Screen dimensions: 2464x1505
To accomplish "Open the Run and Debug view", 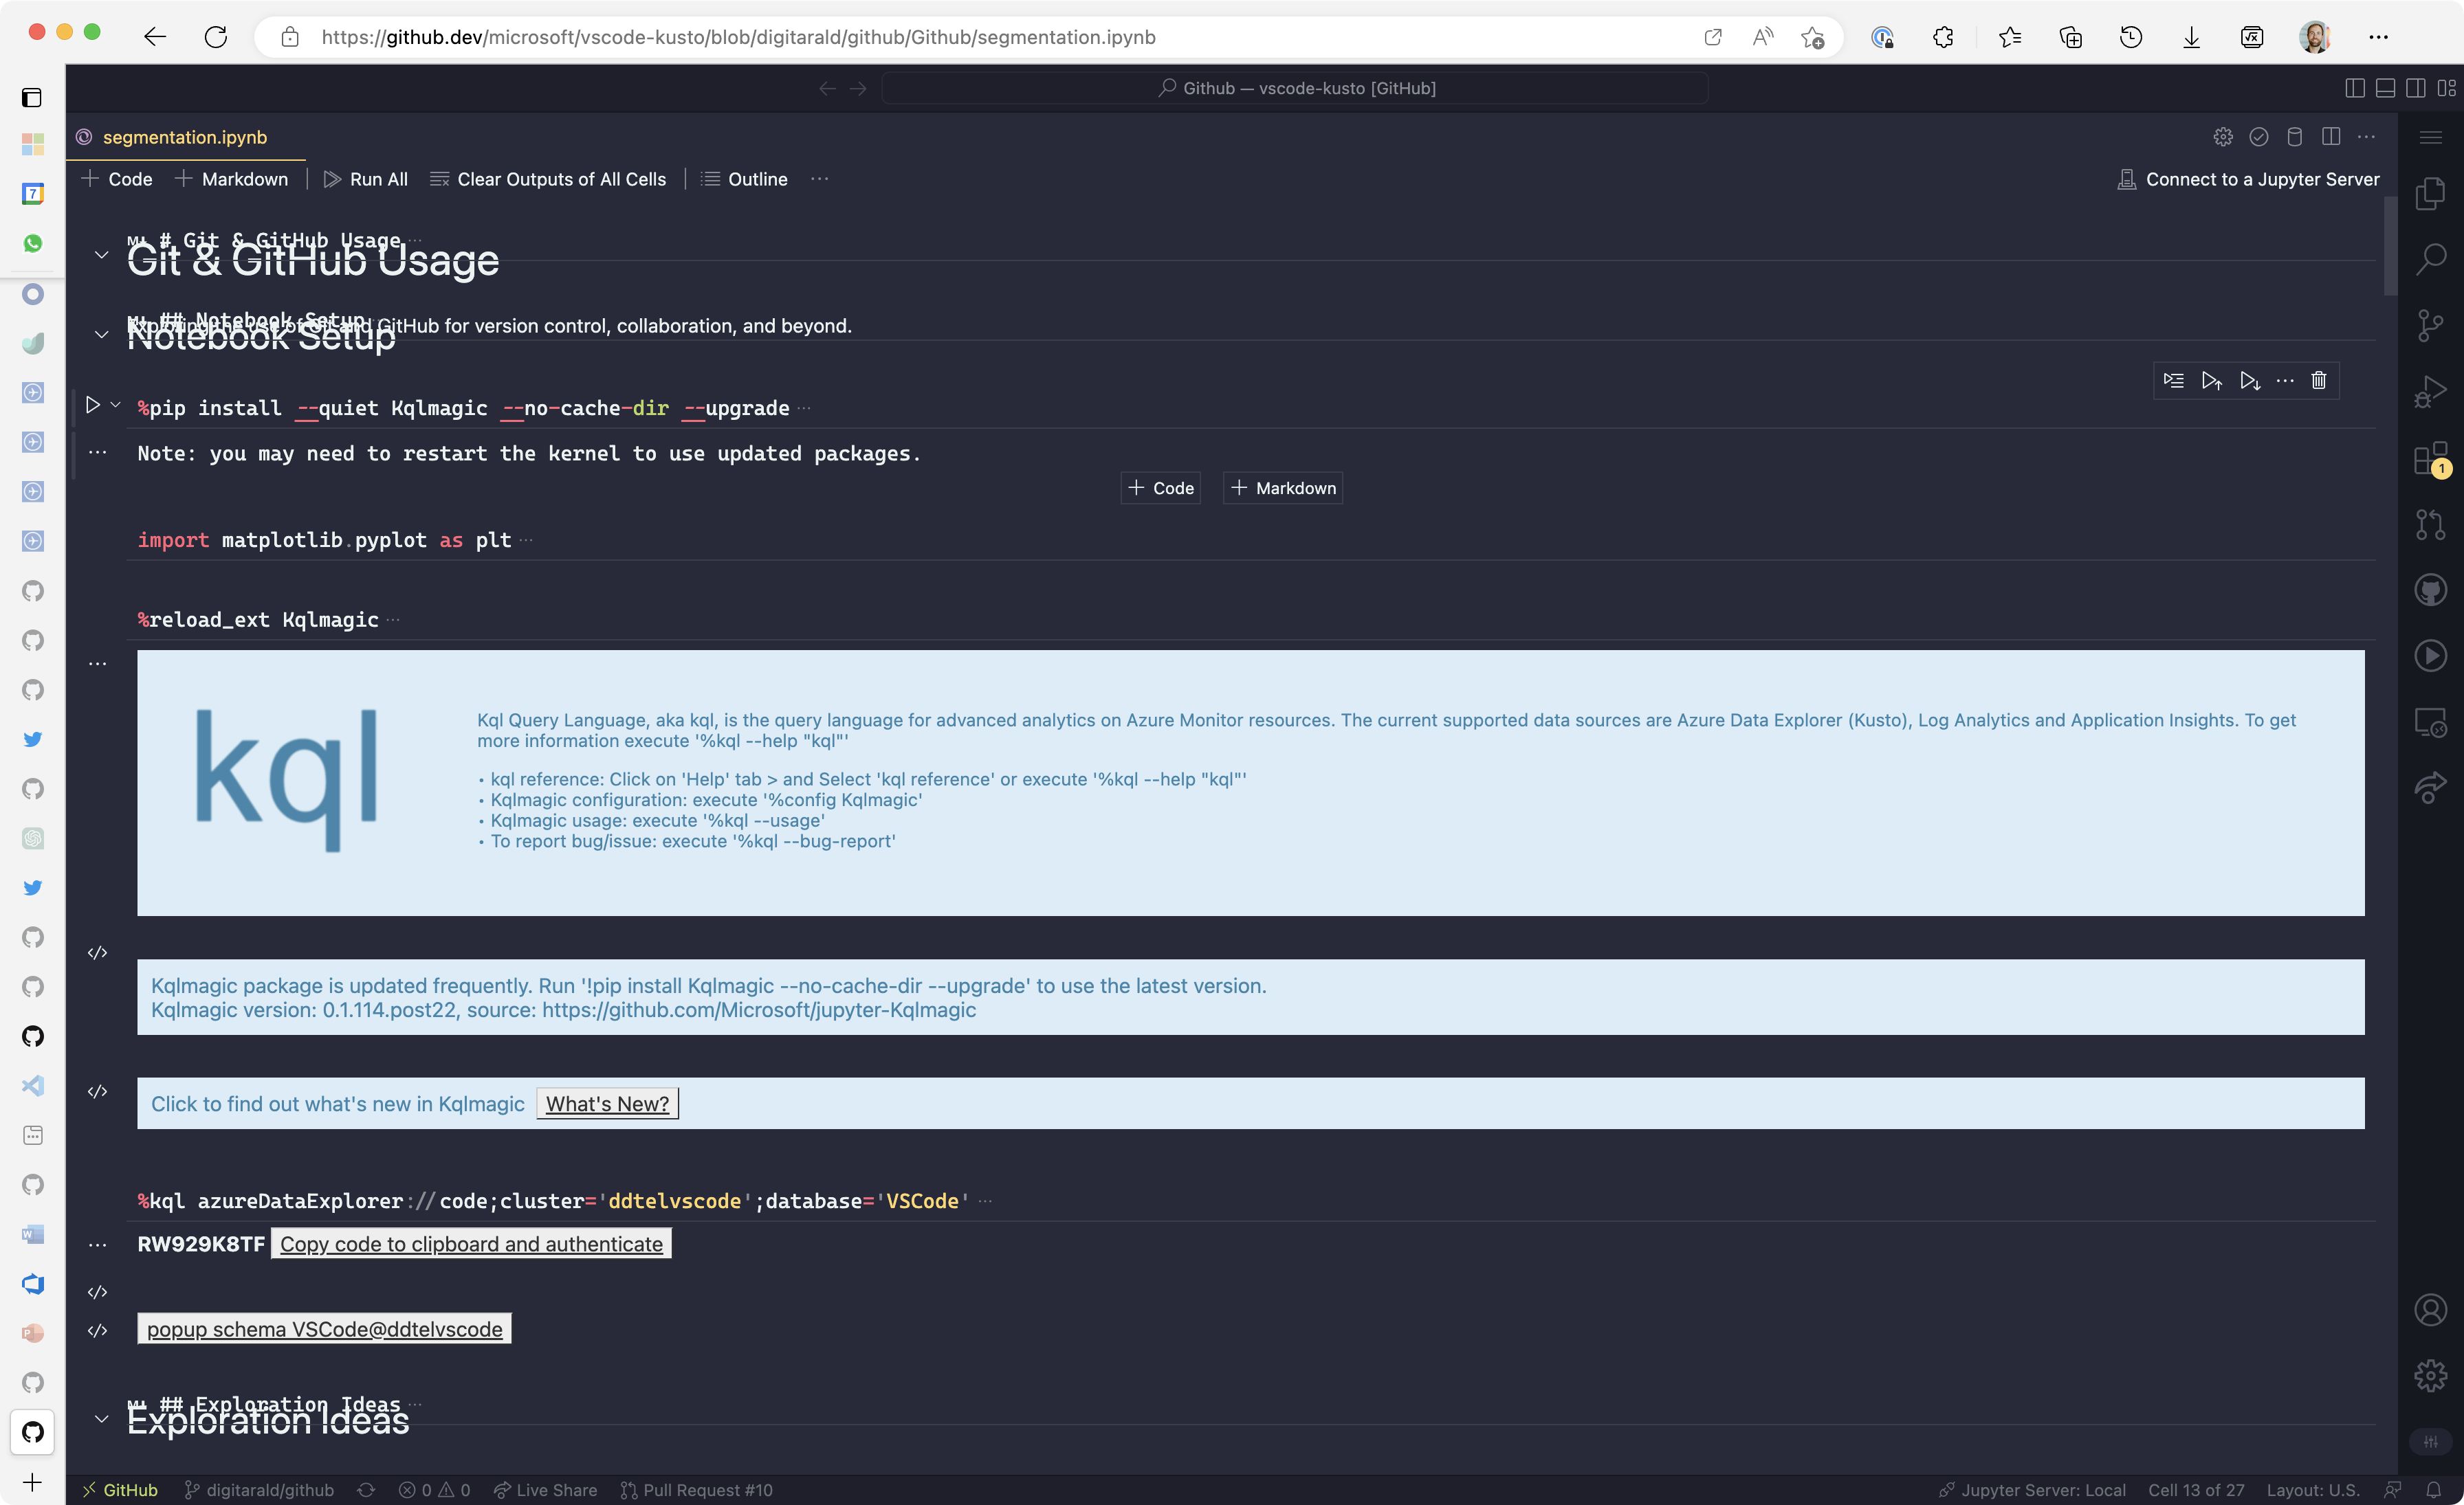I will [2430, 392].
